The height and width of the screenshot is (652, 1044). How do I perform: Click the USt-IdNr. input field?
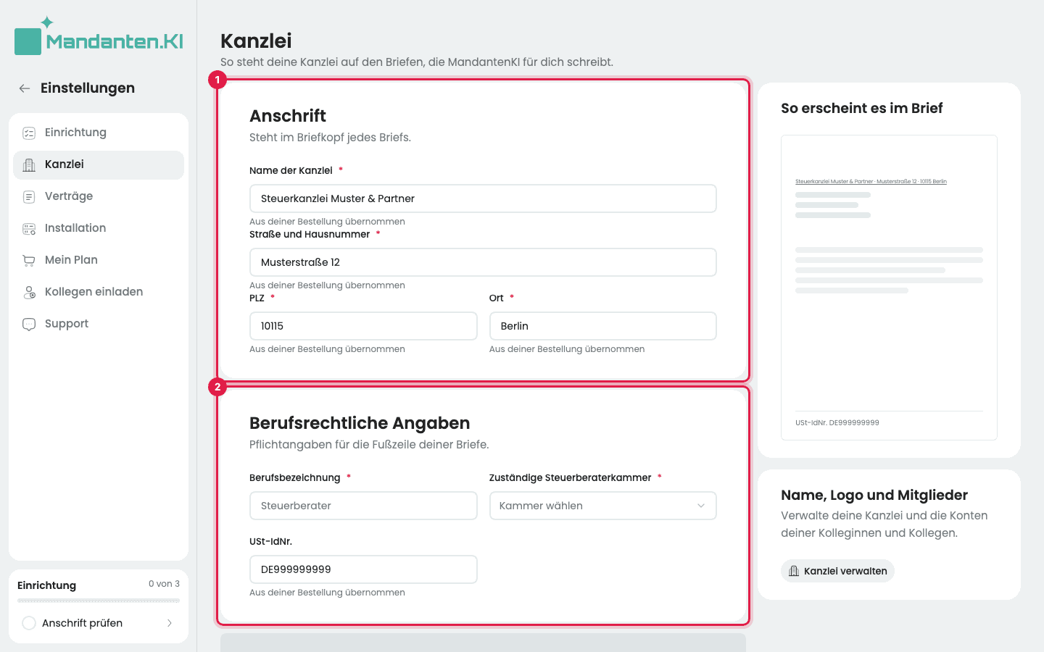pos(363,569)
